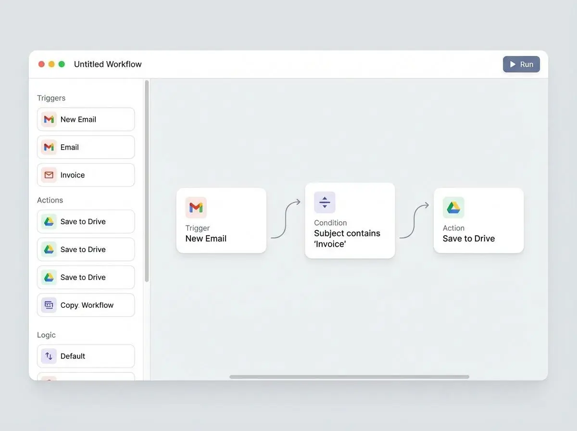Minimize the window with the yellow button

tap(51, 64)
